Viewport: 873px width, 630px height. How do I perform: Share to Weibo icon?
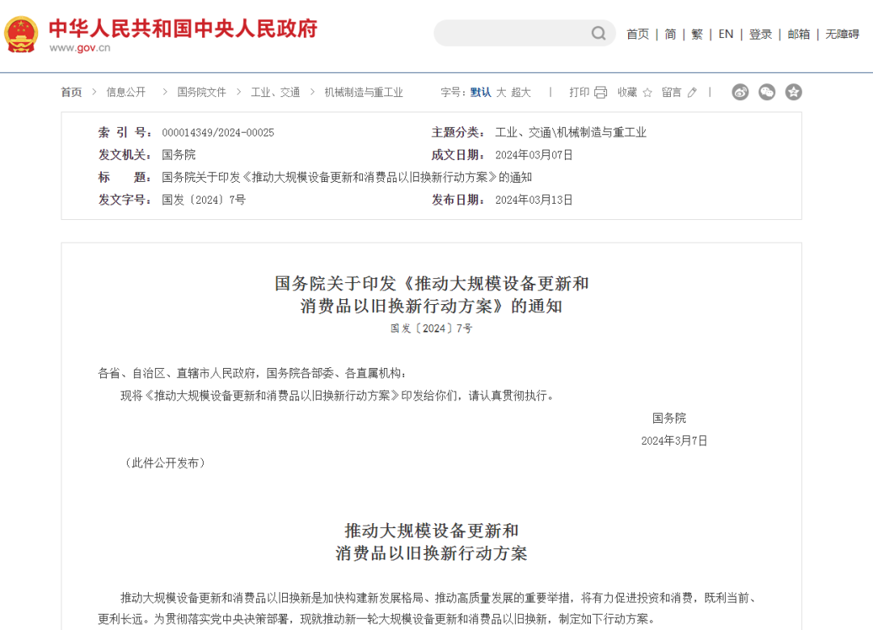[x=740, y=92]
